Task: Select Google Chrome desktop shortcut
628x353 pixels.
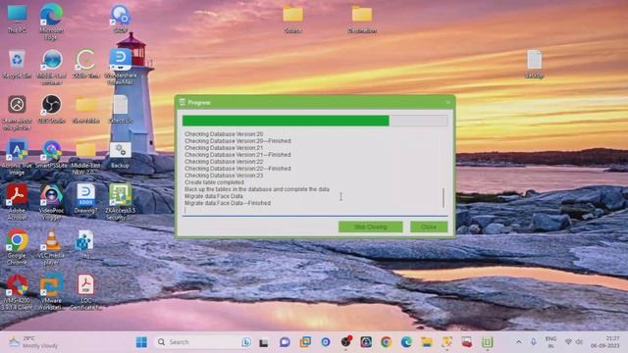Action: pos(17,247)
